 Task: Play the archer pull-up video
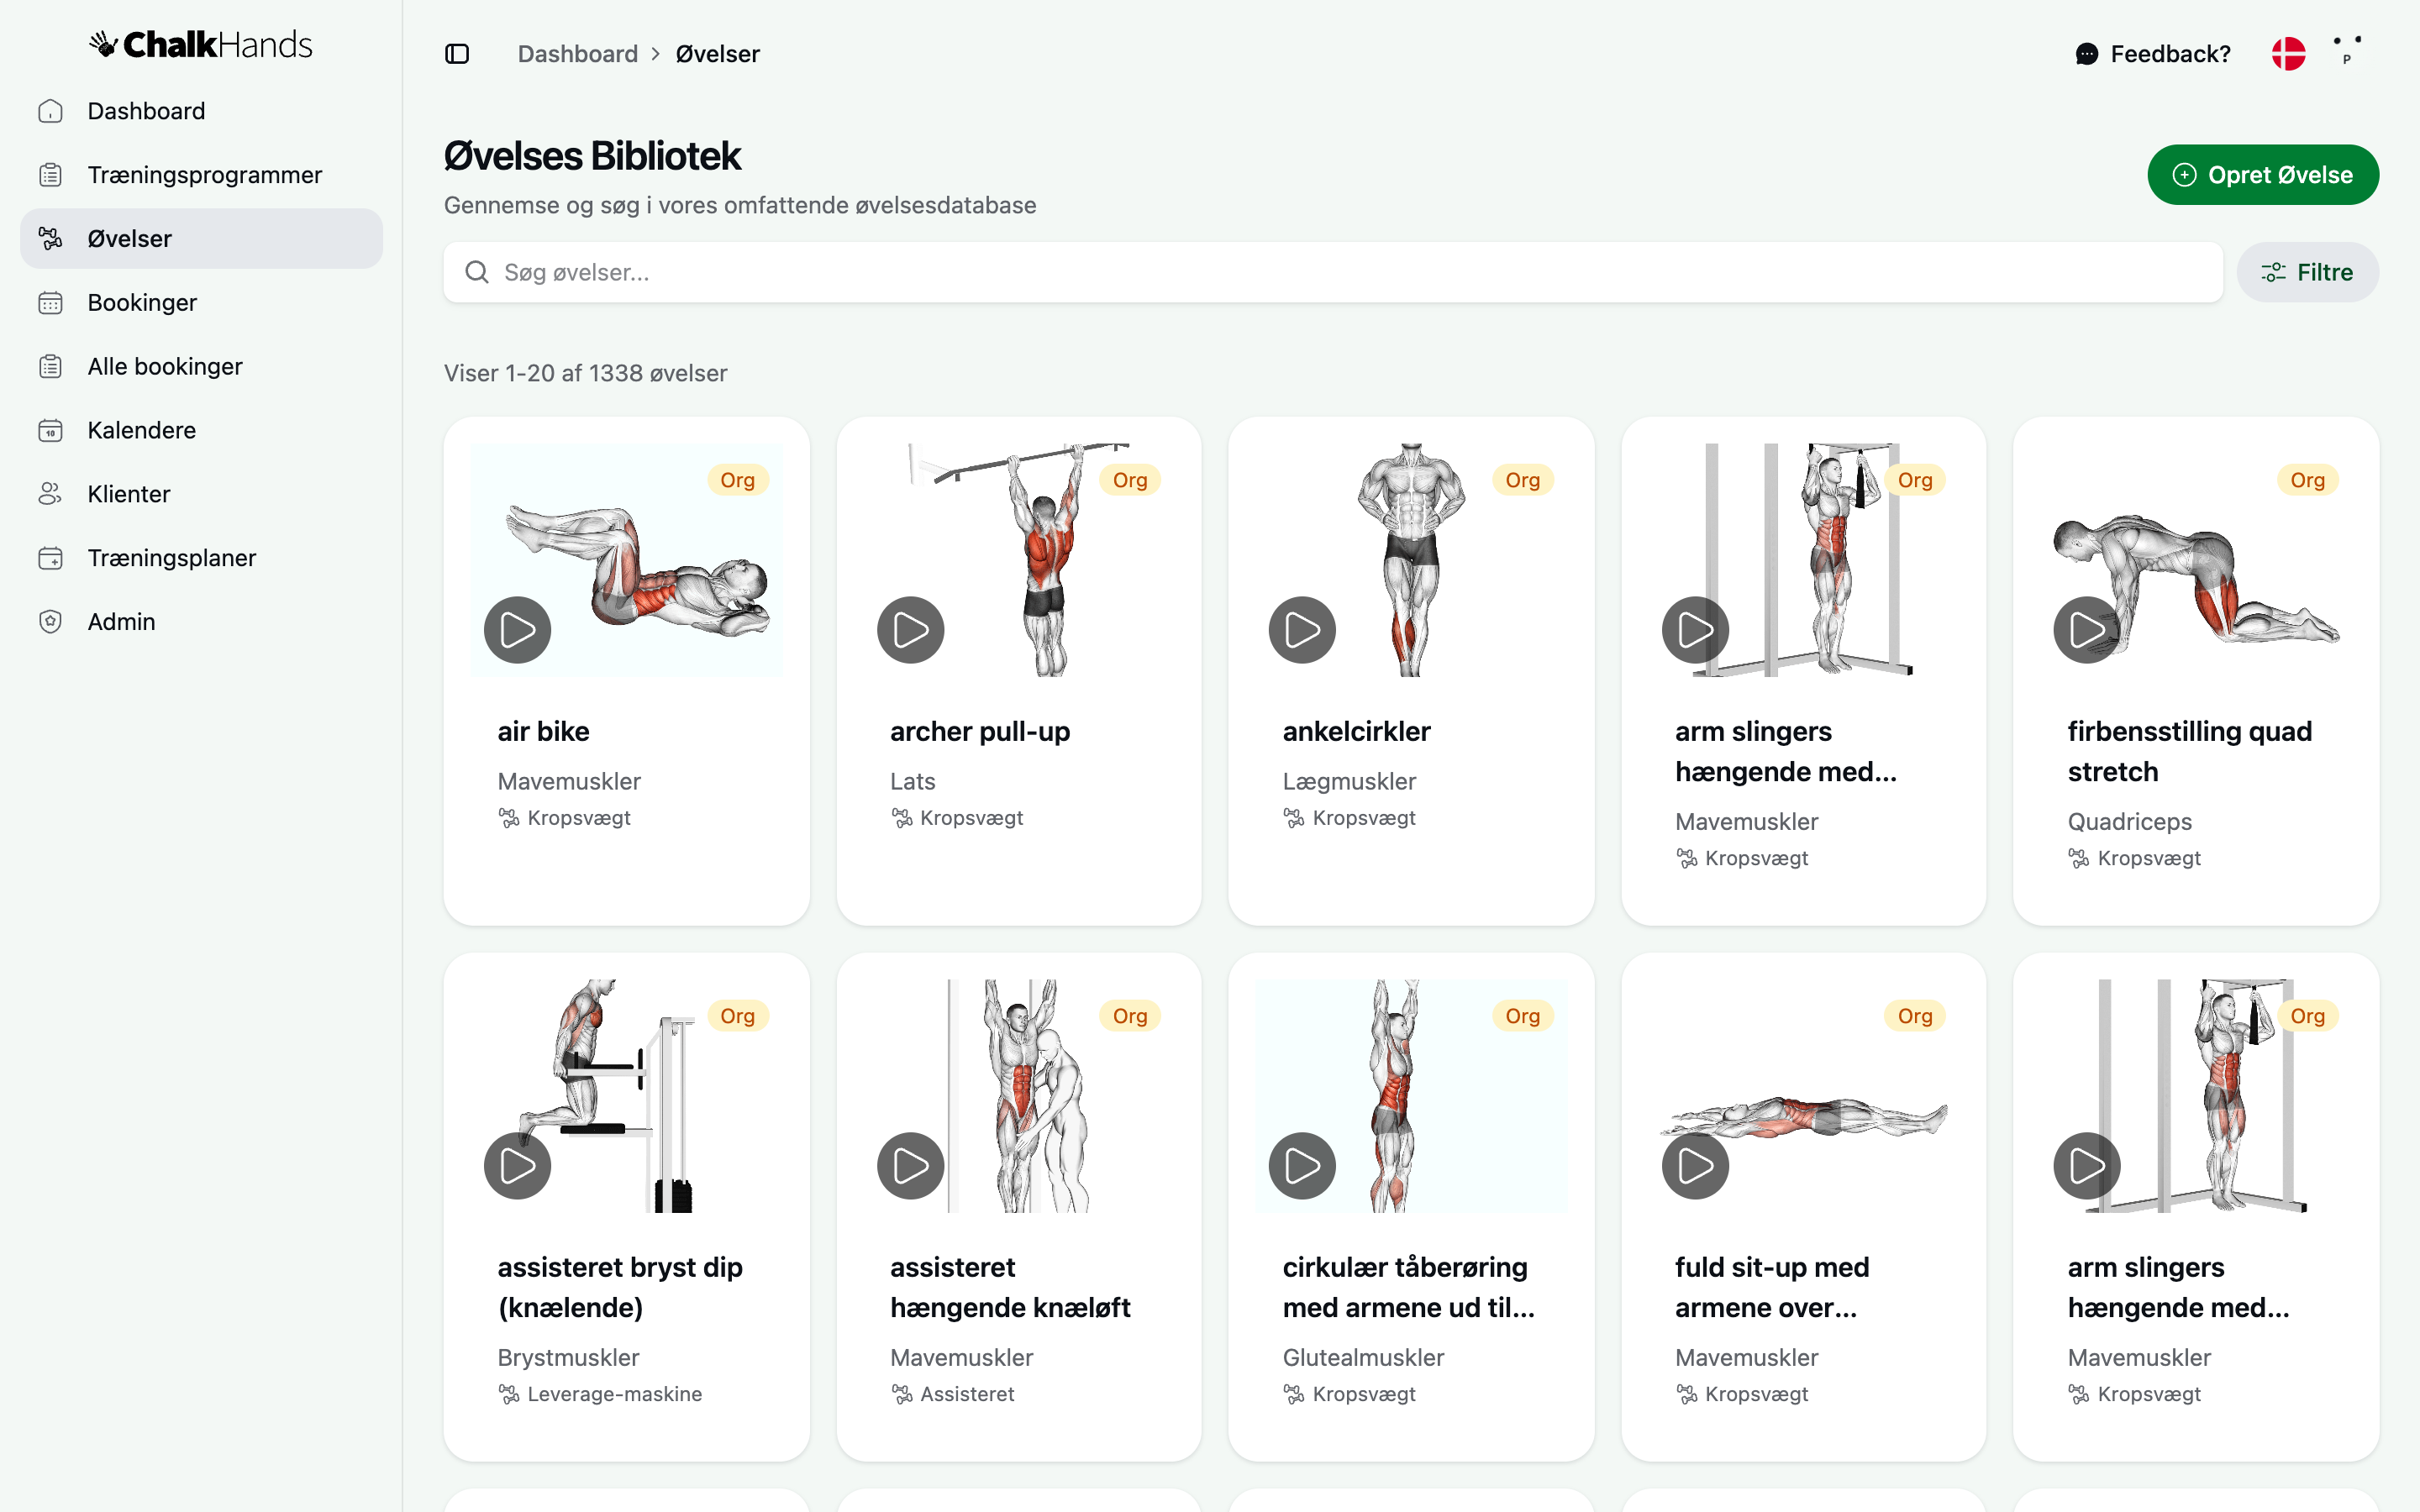910,630
